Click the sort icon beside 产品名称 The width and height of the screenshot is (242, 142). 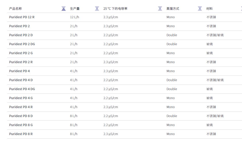pyautogui.click(x=64, y=9)
